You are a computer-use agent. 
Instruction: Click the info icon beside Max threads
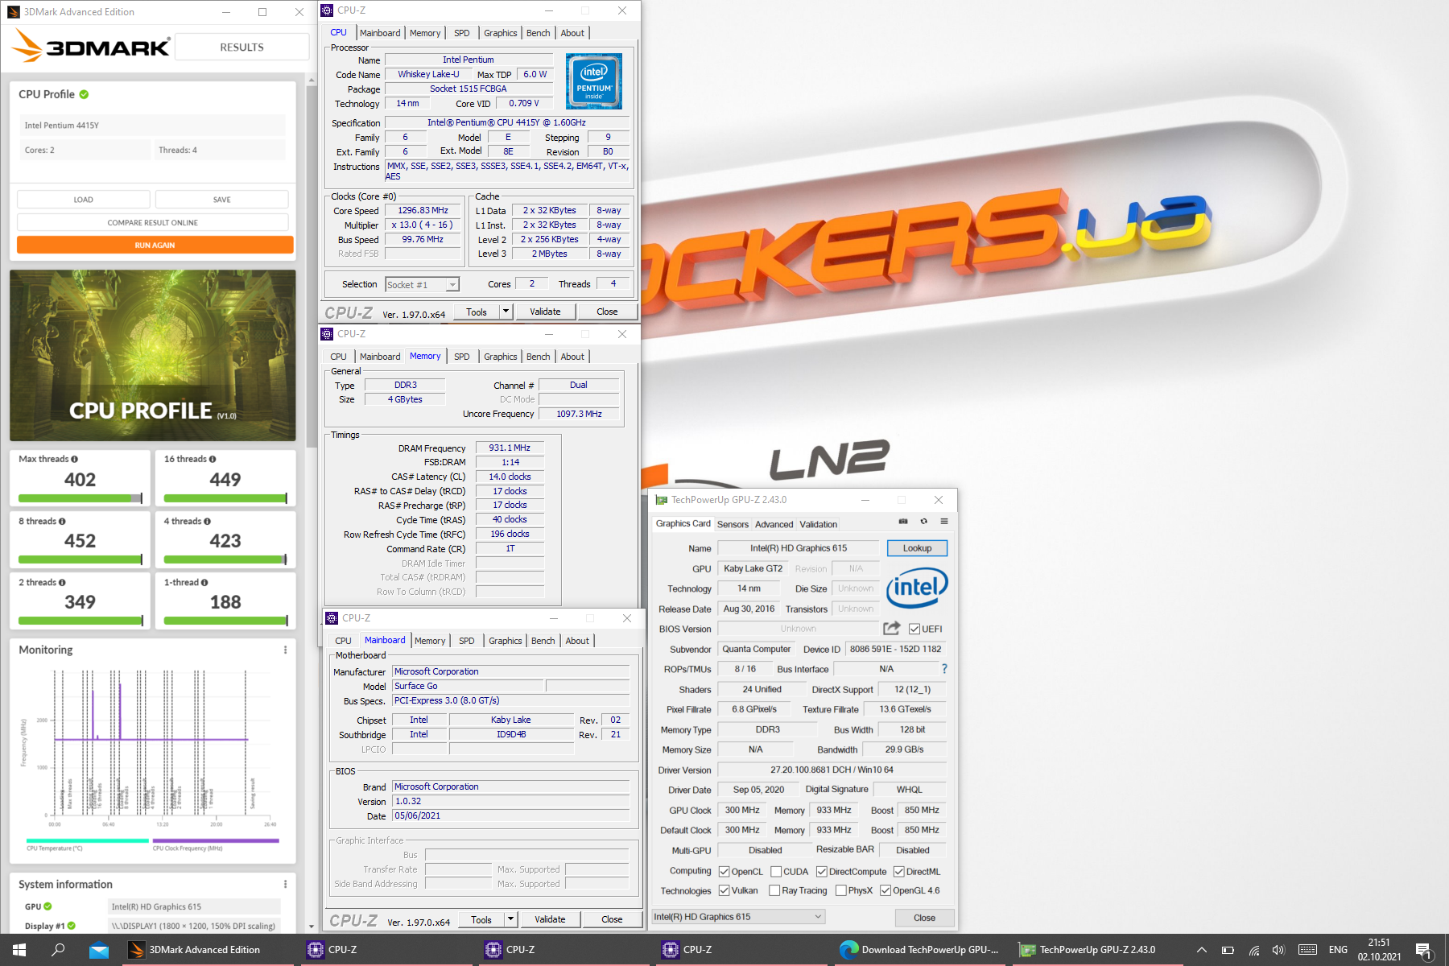pyautogui.click(x=74, y=459)
